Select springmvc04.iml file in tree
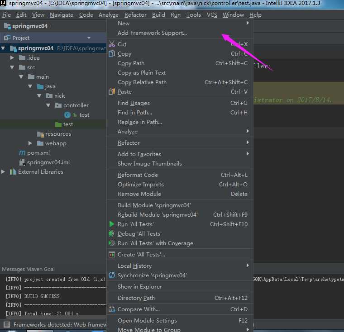The width and height of the screenshot is (344, 332). pyautogui.click(x=48, y=162)
